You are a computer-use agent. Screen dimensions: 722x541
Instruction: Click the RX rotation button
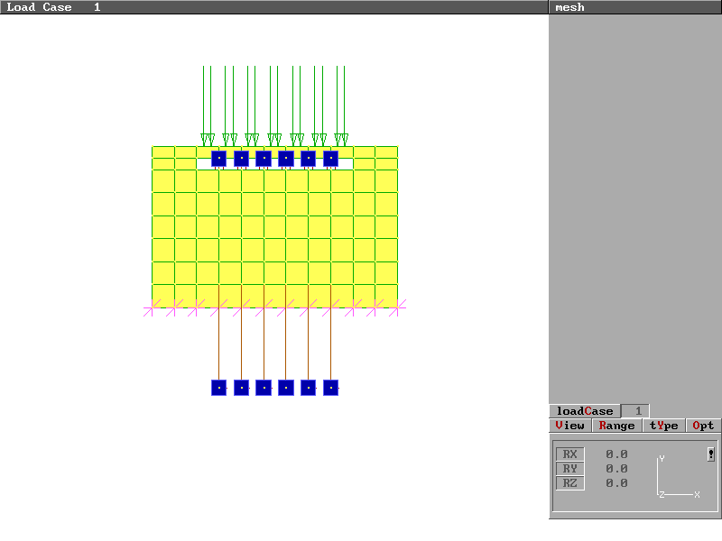(x=569, y=454)
